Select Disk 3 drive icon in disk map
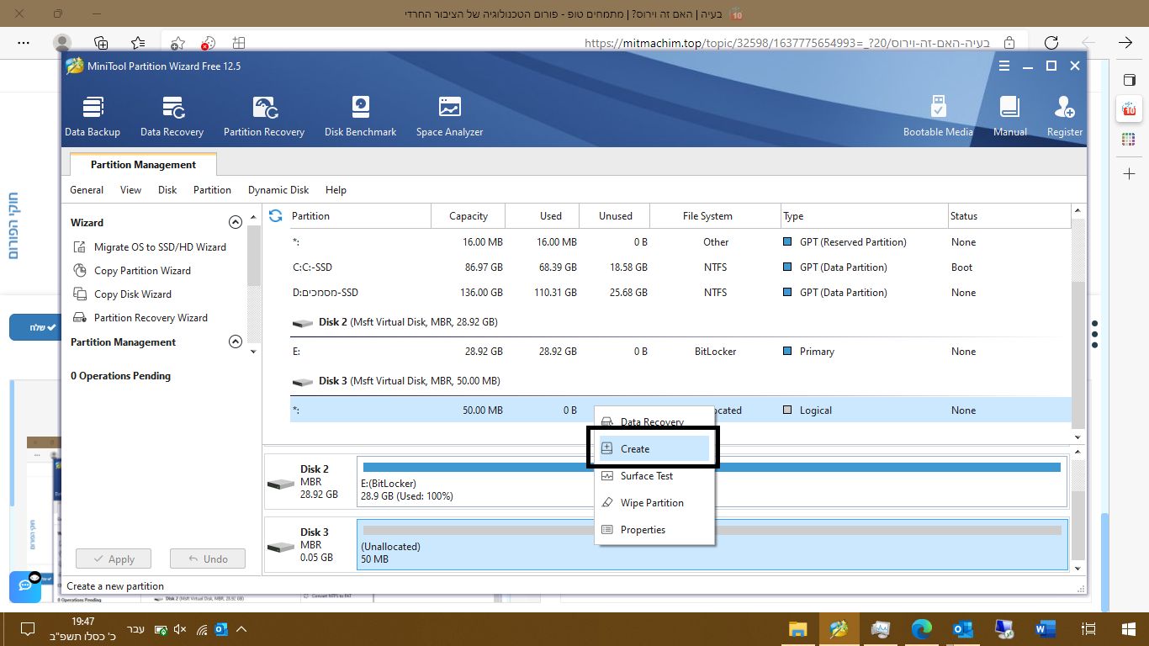Screen dimensions: 1149x646 tap(282, 548)
